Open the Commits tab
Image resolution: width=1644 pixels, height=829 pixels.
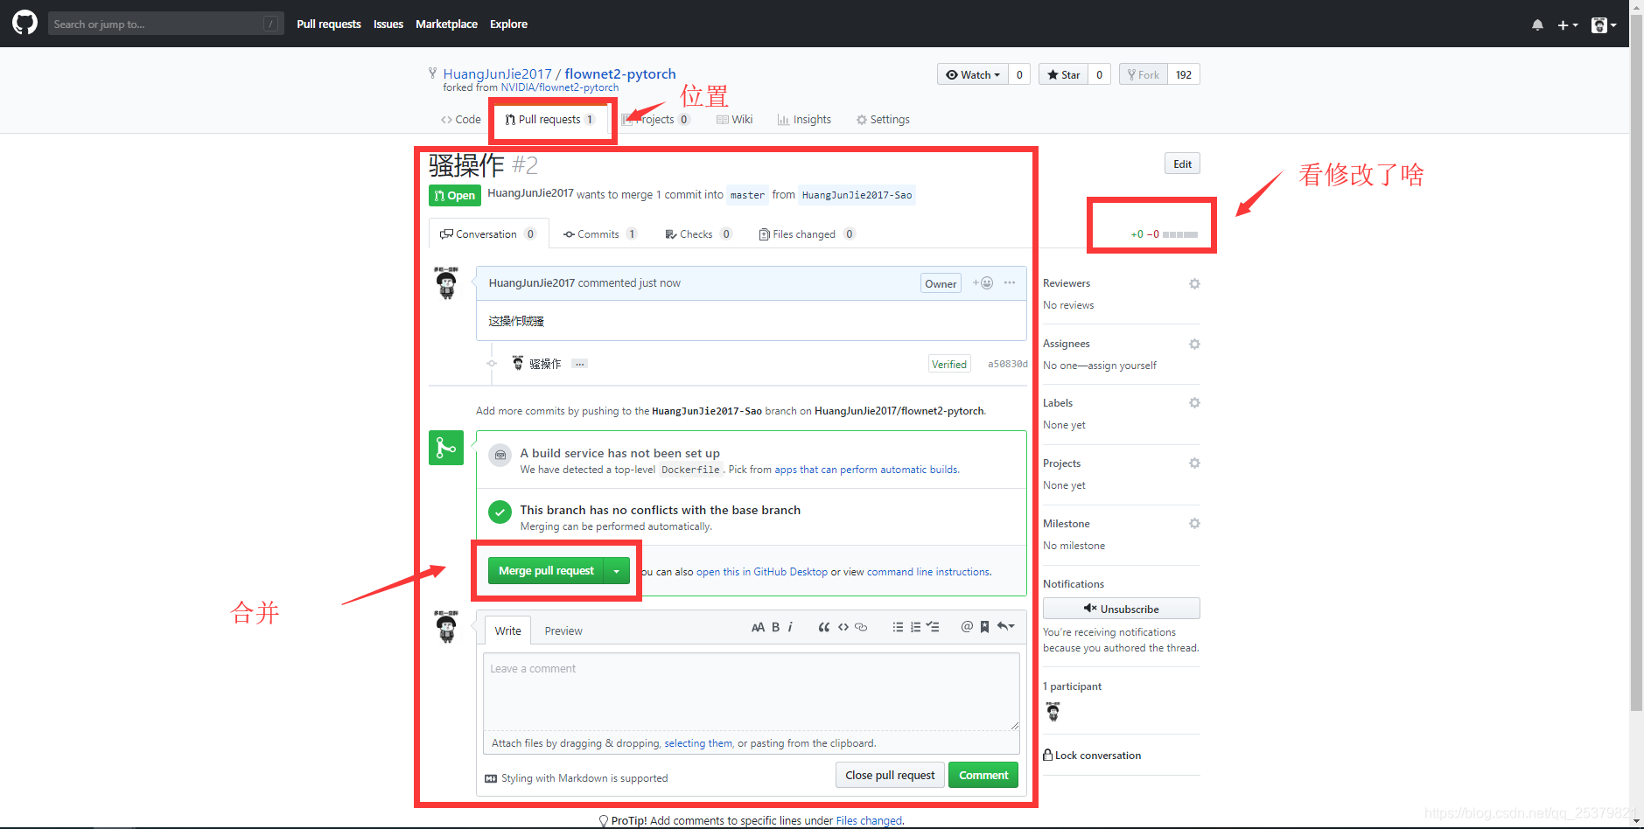pyautogui.click(x=600, y=233)
